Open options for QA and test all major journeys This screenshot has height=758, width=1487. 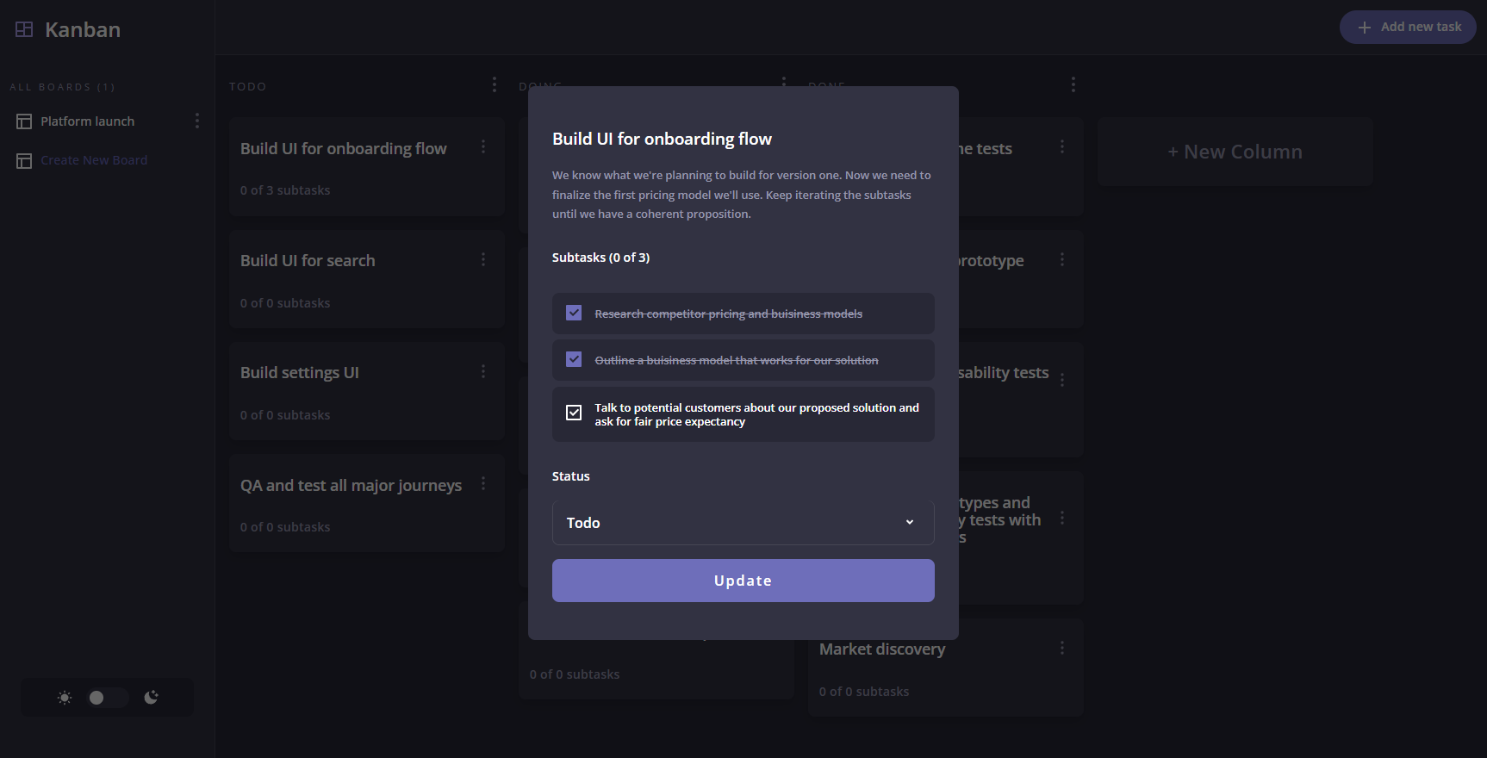[483, 484]
